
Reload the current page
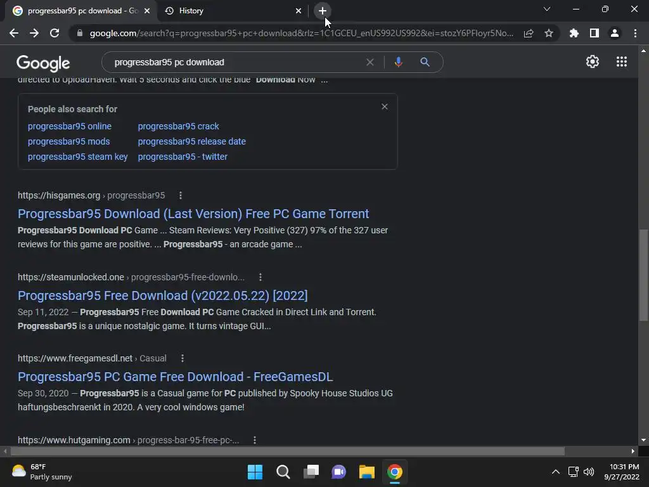(55, 33)
